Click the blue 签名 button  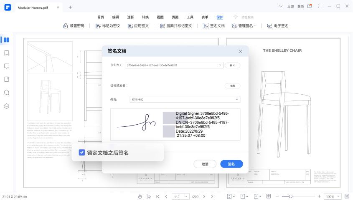pos(231,164)
